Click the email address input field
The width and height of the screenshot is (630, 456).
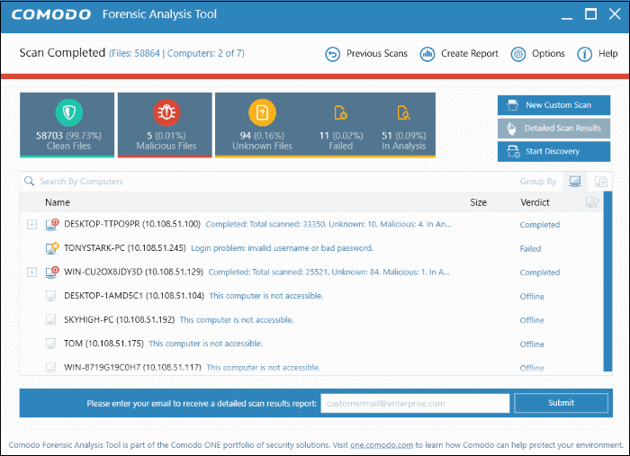coord(415,404)
